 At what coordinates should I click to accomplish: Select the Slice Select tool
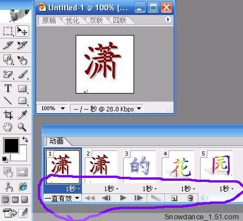click(22, 45)
